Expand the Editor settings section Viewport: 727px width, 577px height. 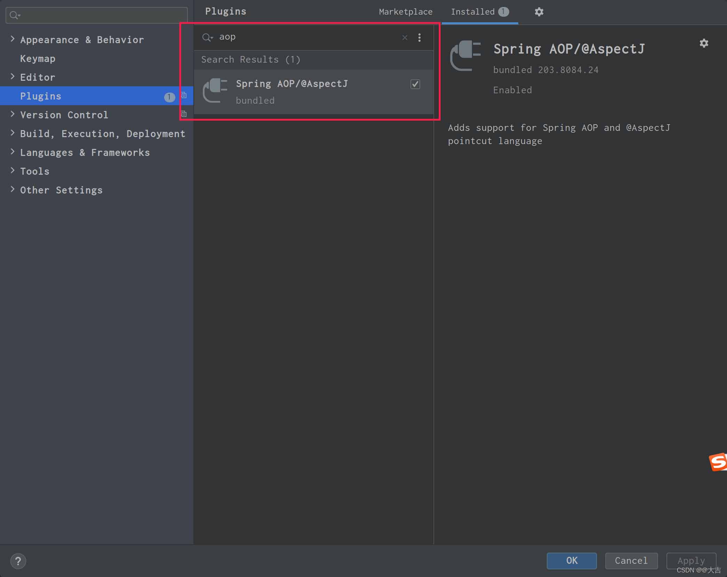[13, 77]
